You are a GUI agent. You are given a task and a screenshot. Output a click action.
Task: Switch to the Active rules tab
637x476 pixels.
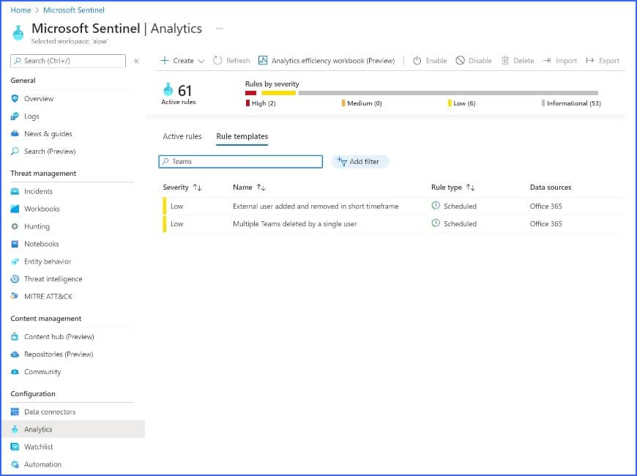click(x=182, y=137)
